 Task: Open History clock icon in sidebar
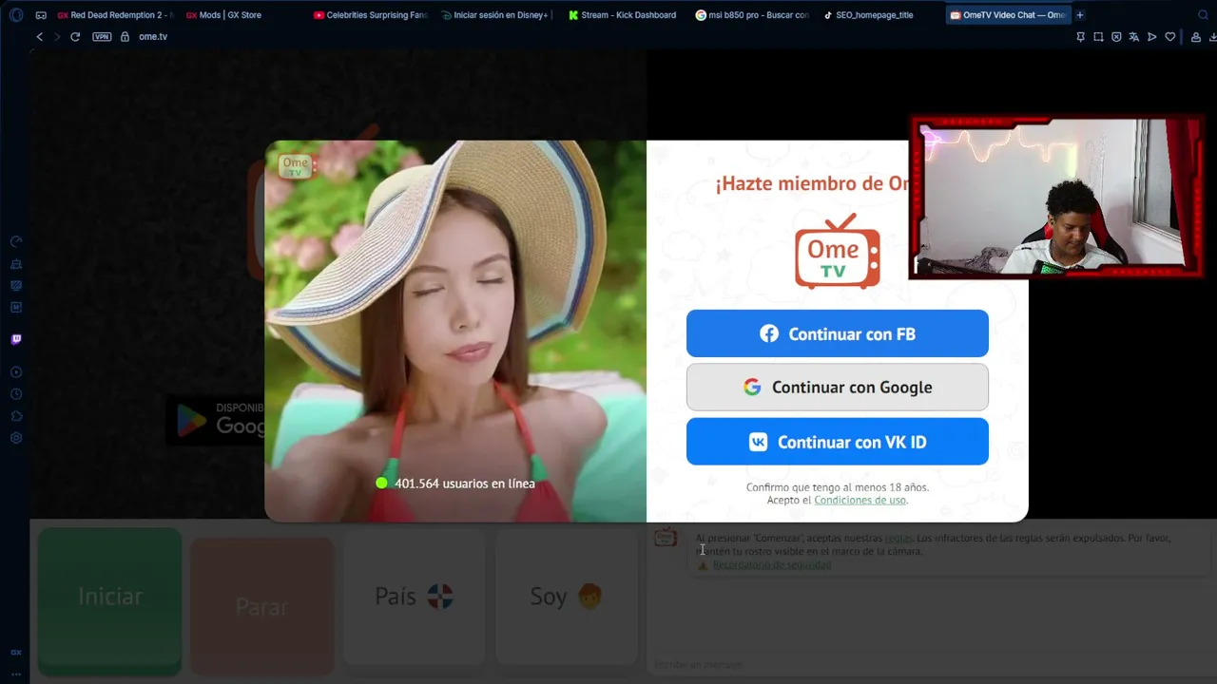(16, 394)
